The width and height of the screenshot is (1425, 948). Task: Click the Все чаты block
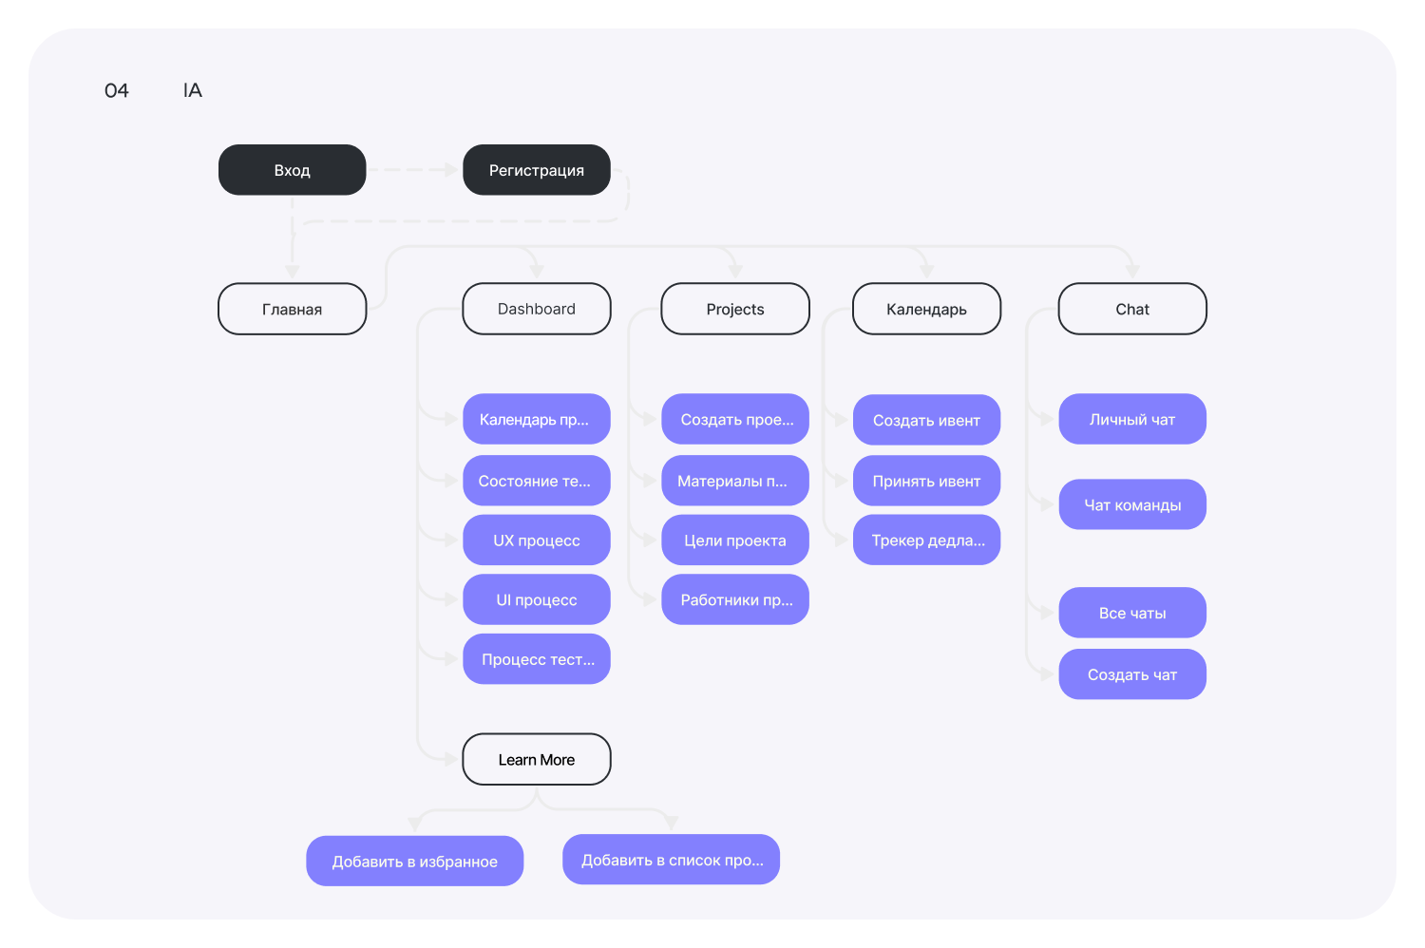(x=1131, y=613)
